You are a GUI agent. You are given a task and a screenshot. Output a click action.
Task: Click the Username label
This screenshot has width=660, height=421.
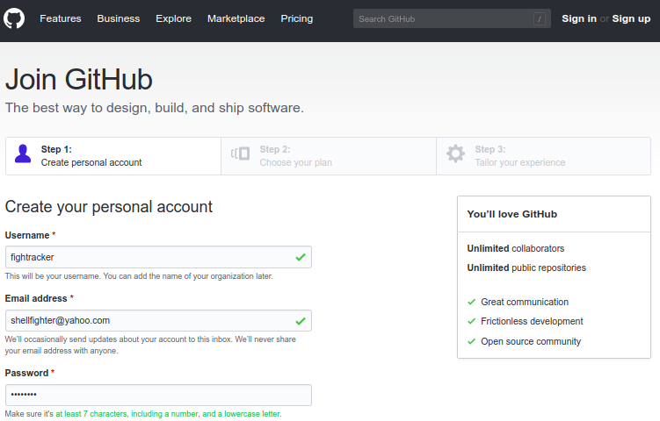coord(27,235)
